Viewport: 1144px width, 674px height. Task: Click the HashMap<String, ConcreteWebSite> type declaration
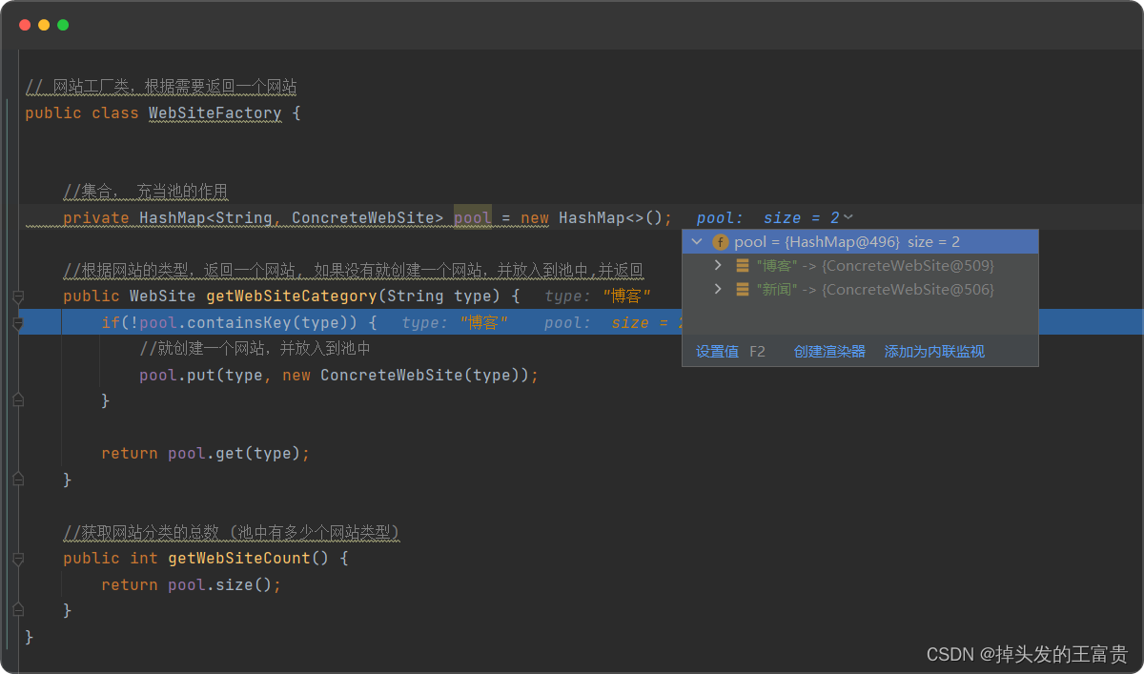click(x=292, y=218)
